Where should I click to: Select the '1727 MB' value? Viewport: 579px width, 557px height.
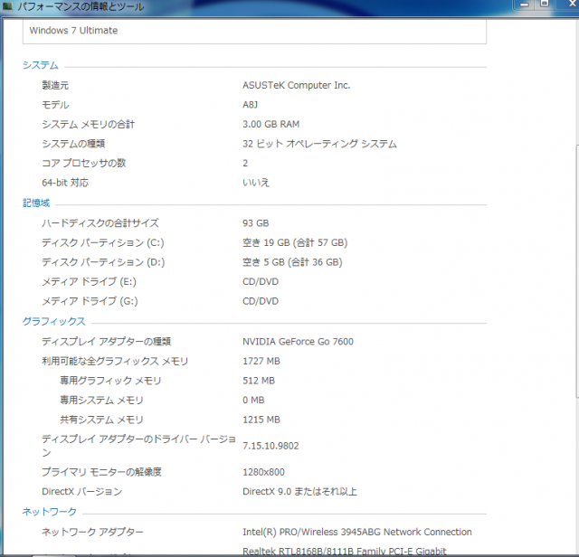pyautogui.click(x=261, y=362)
